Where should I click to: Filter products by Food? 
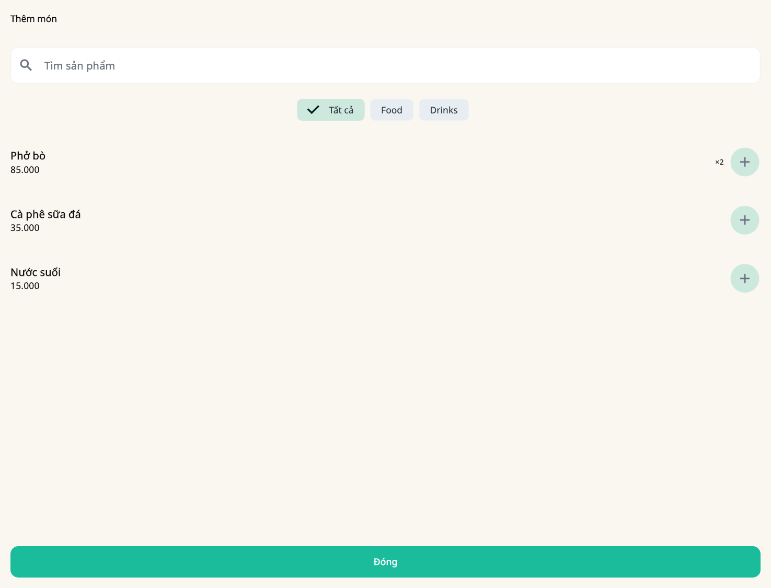(392, 110)
